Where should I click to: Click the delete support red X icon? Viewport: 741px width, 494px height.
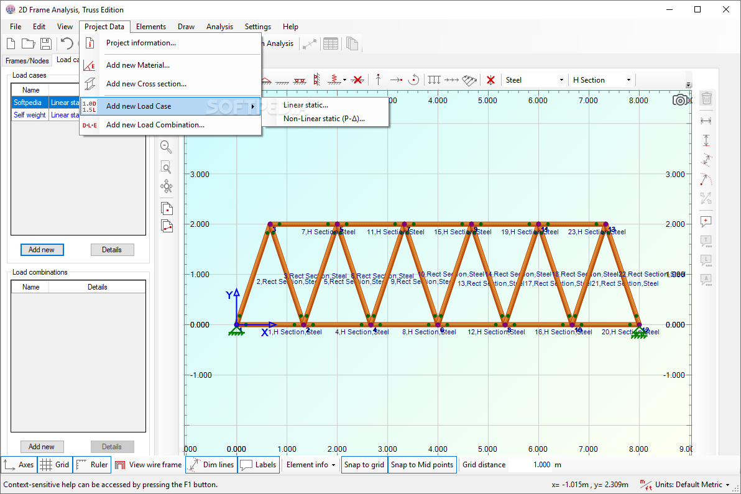pos(357,80)
